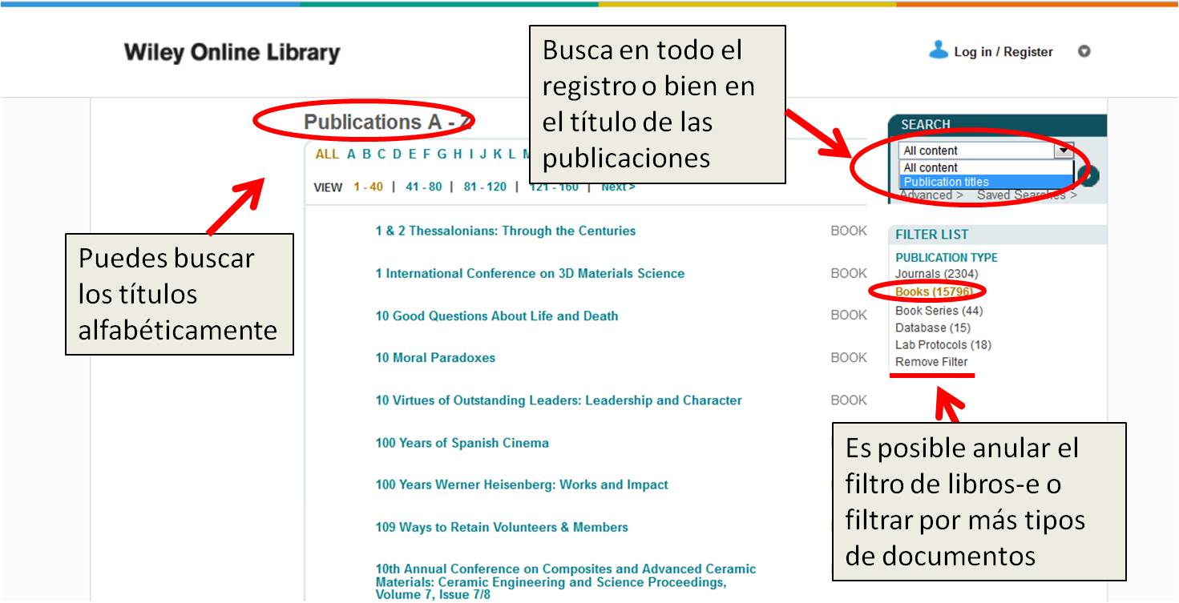Filter by Lab Protocols (18)
Screen dimensions: 1179x603
coord(943,345)
